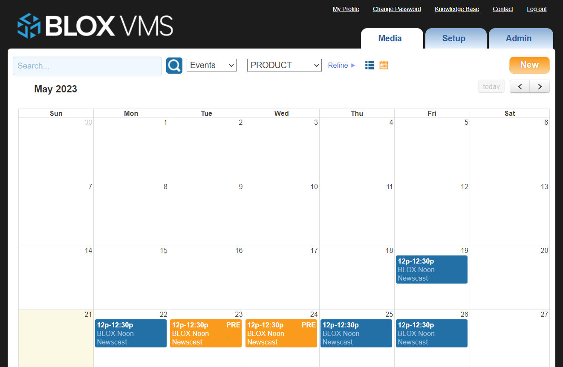The image size is (563, 367).
Task: Click the magnifier search icon button
Action: pyautogui.click(x=174, y=66)
